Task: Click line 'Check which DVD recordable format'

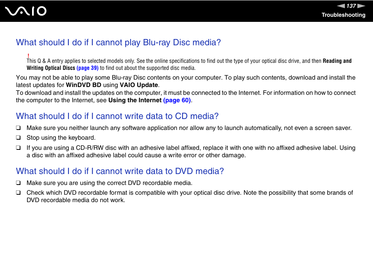Action: [x=190, y=196]
